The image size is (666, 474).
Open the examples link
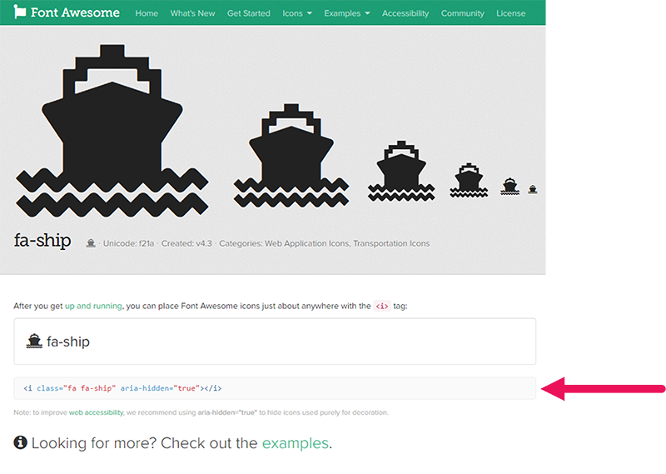[296, 443]
